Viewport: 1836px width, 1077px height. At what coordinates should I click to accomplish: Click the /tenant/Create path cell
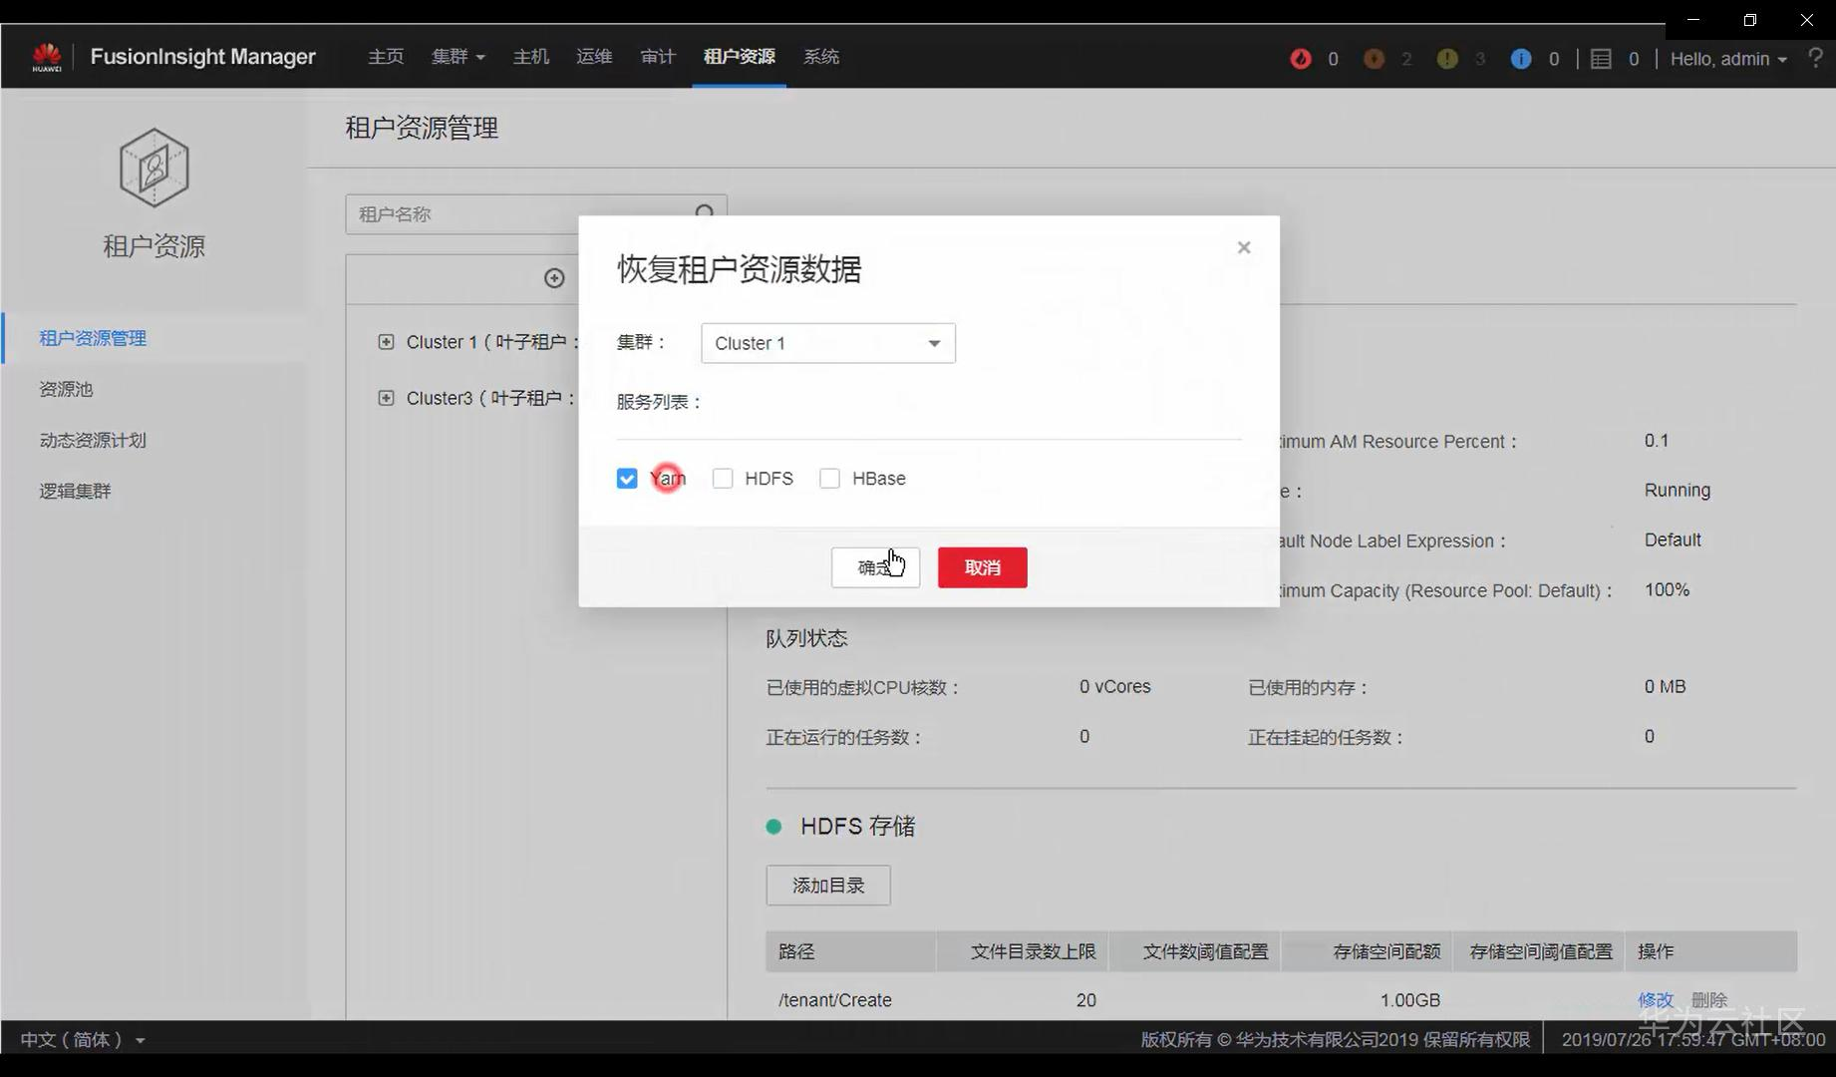(835, 1000)
